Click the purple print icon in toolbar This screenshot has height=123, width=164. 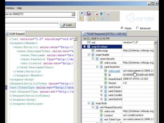[89, 14]
